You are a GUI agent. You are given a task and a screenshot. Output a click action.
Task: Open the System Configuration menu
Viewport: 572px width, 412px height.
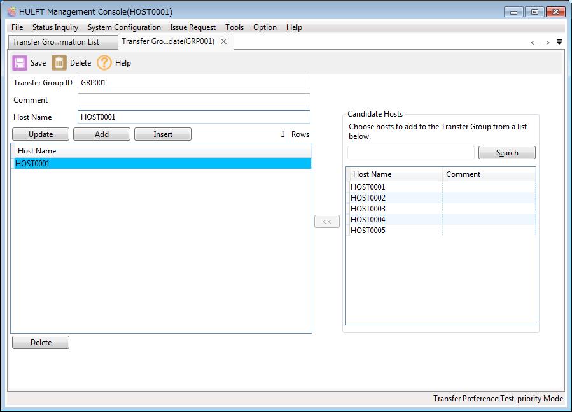pyautogui.click(x=124, y=27)
